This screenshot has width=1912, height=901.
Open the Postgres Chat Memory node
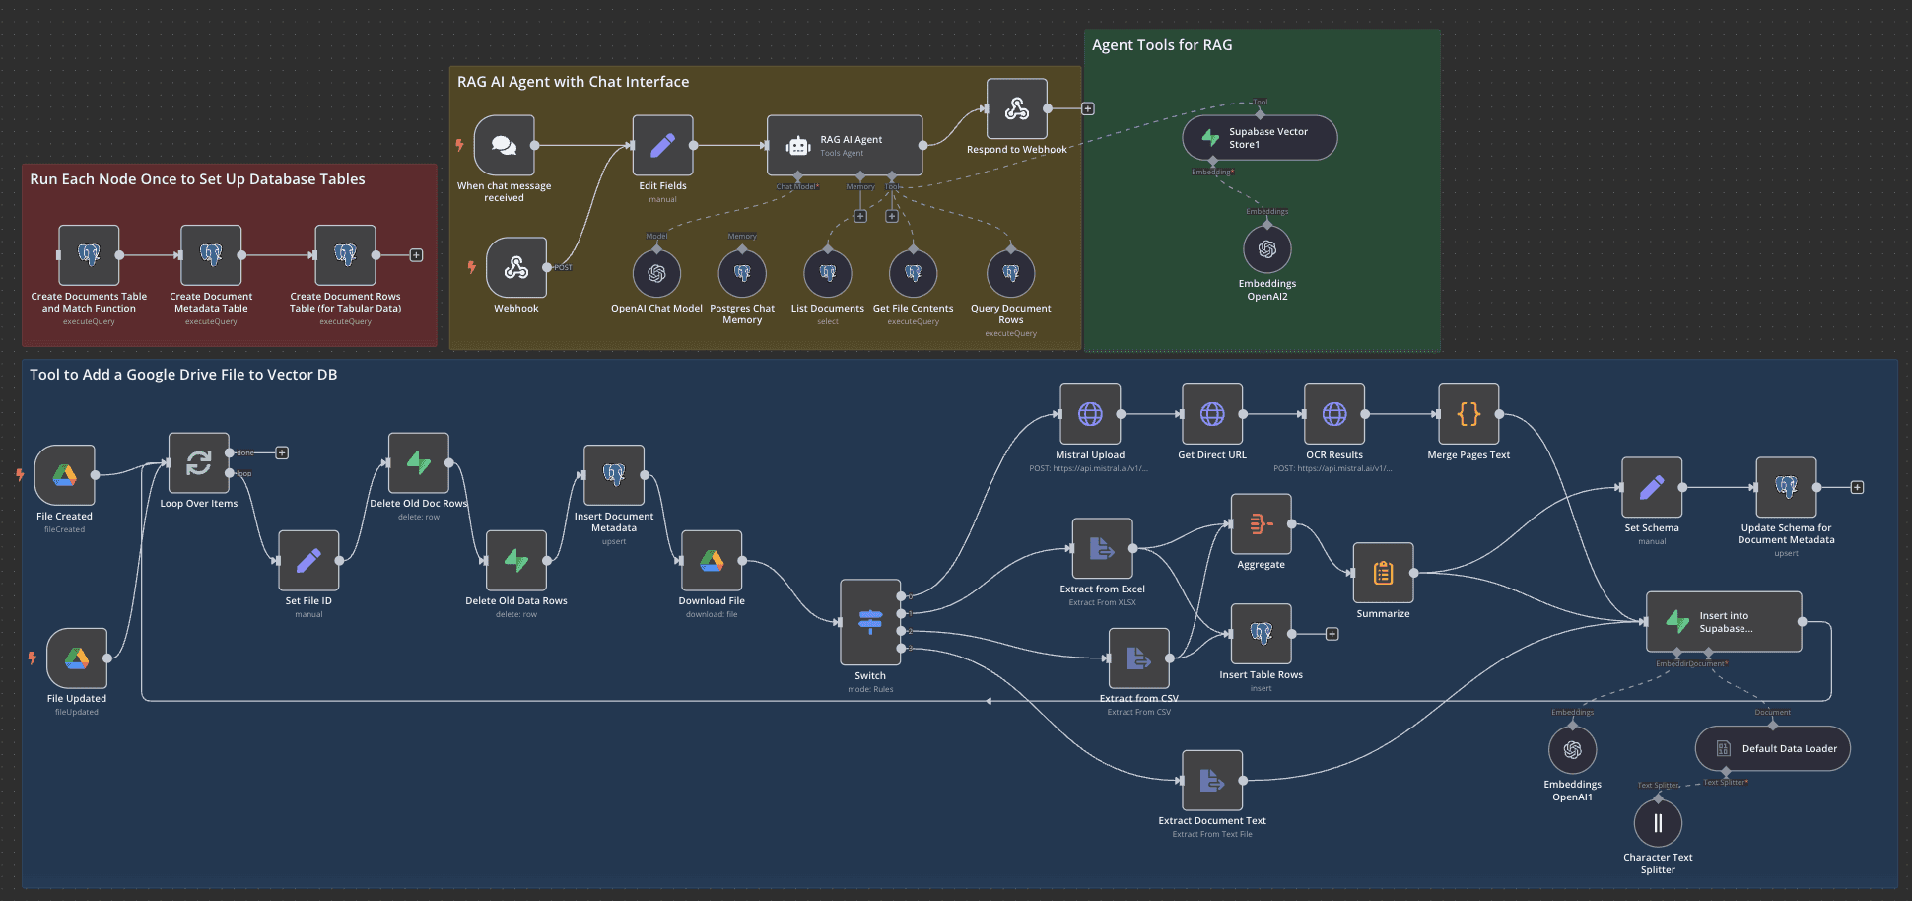tap(742, 273)
